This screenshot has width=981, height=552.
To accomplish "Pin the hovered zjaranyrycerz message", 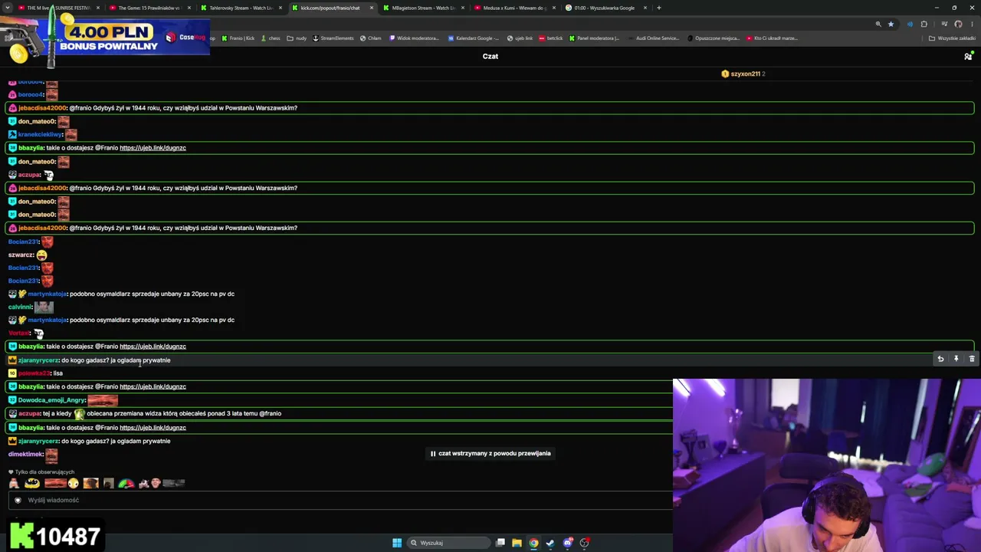I will [x=956, y=359].
